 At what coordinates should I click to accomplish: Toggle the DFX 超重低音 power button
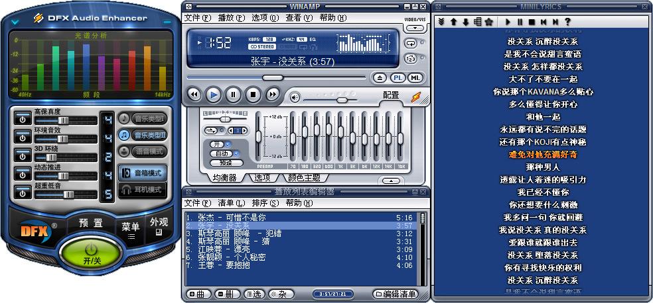pos(23,192)
